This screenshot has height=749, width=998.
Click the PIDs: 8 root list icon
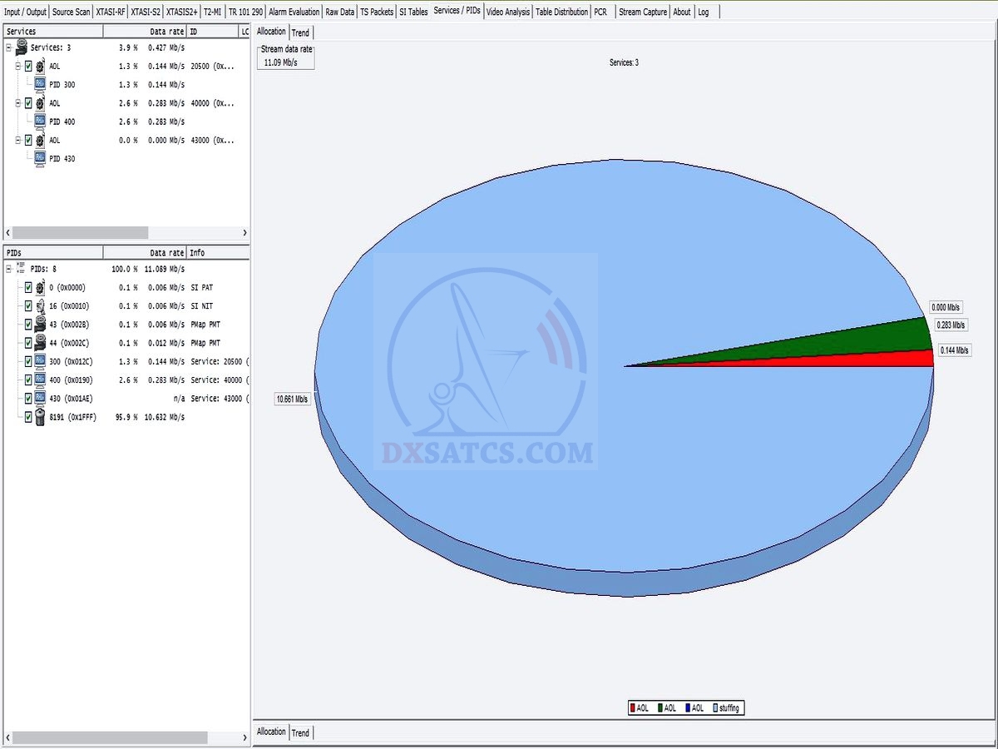click(x=22, y=270)
